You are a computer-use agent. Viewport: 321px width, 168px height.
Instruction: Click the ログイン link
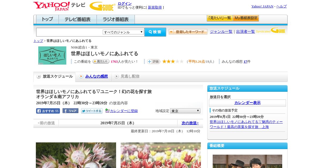click(125, 3)
